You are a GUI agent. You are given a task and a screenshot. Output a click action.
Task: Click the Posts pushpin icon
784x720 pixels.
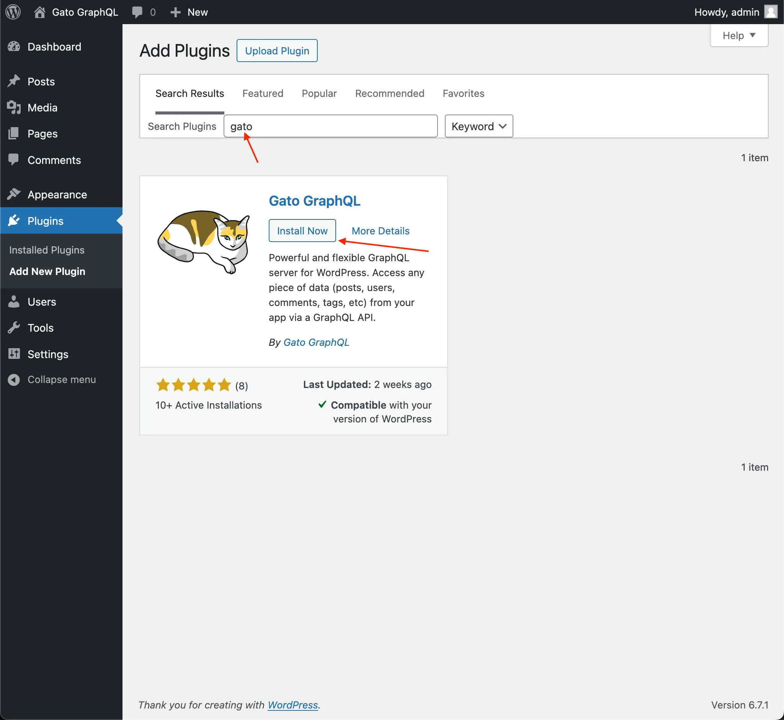coord(14,81)
